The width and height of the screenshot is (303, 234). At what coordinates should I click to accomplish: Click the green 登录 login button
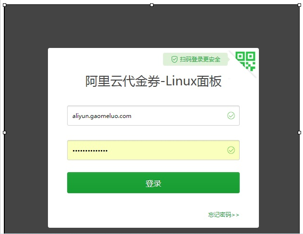tap(153, 183)
